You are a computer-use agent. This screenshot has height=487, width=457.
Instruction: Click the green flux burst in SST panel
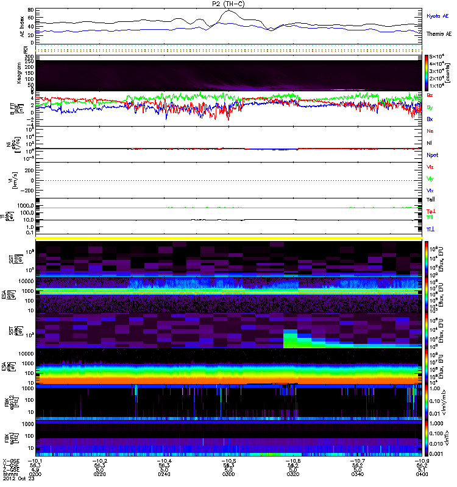coord(291,339)
